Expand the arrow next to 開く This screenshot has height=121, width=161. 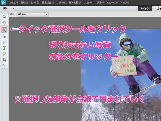point(14,8)
